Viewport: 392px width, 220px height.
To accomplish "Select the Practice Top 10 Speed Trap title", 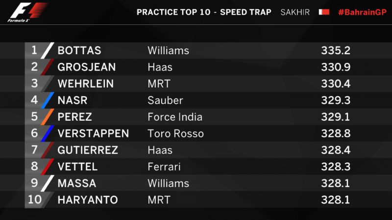I will coord(204,12).
